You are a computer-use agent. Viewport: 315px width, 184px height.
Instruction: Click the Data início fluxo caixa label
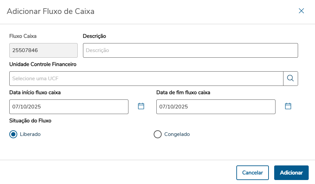pyautogui.click(x=35, y=92)
